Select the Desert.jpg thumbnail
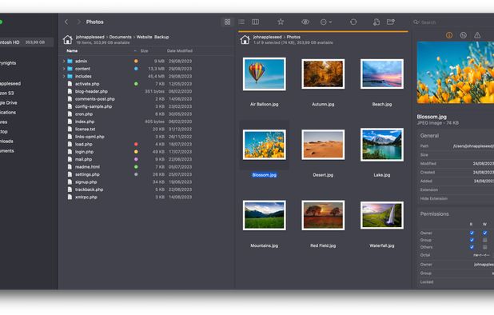This screenshot has width=494, height=315. click(x=323, y=145)
